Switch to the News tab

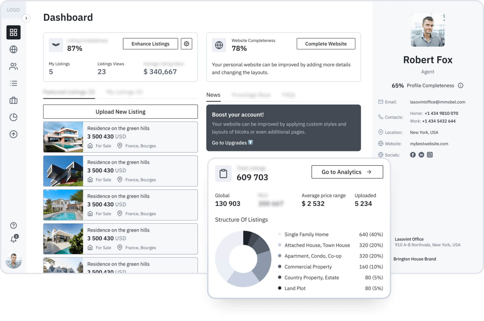[x=213, y=95]
